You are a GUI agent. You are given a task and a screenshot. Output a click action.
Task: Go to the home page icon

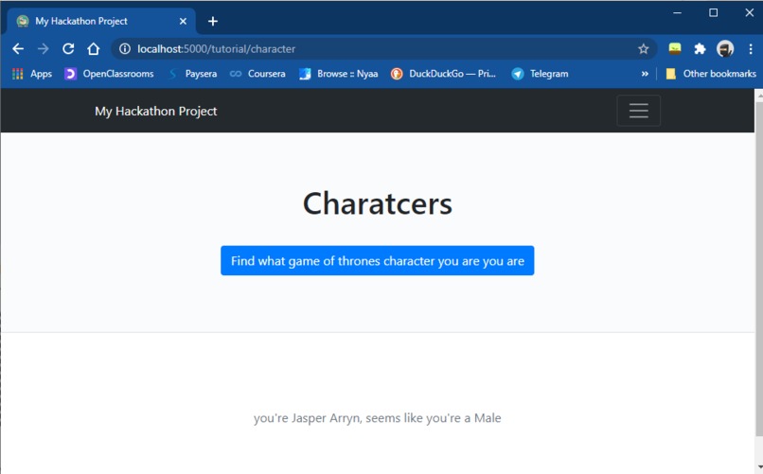(x=94, y=48)
